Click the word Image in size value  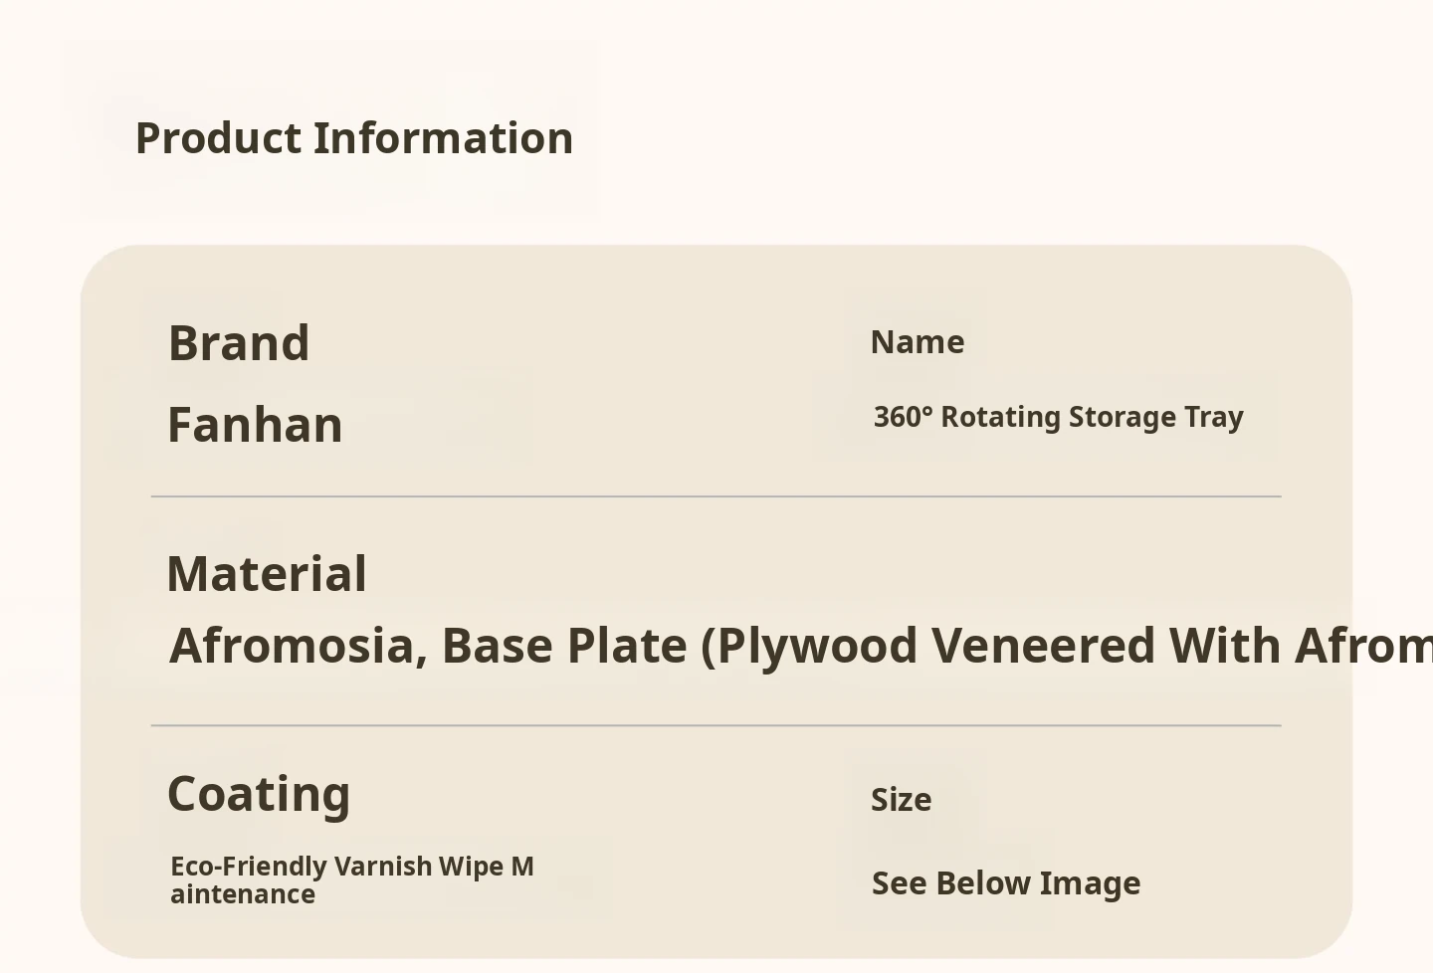[1090, 883]
